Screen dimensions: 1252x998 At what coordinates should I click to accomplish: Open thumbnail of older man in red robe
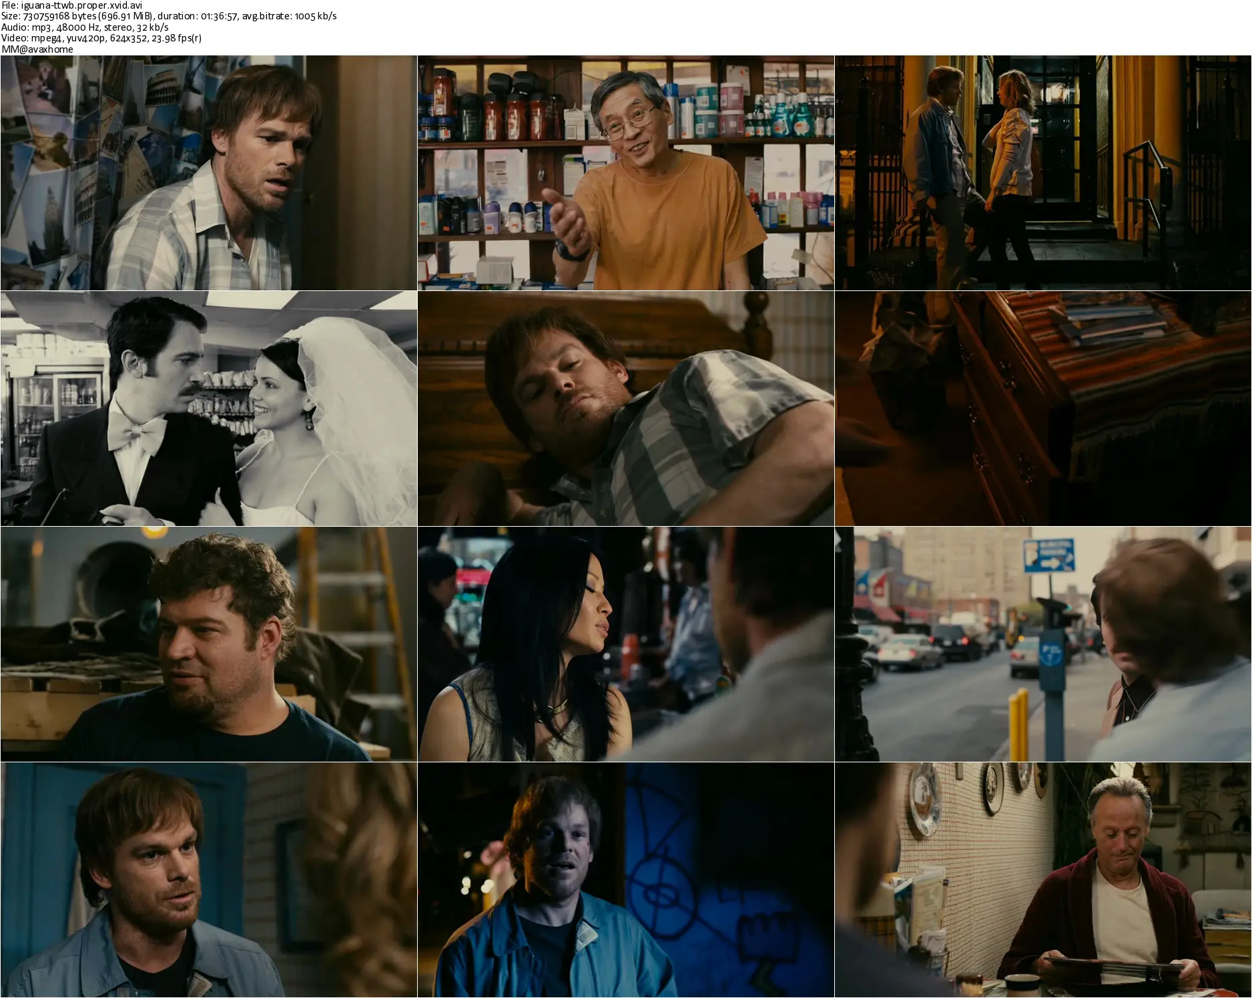1043,880
